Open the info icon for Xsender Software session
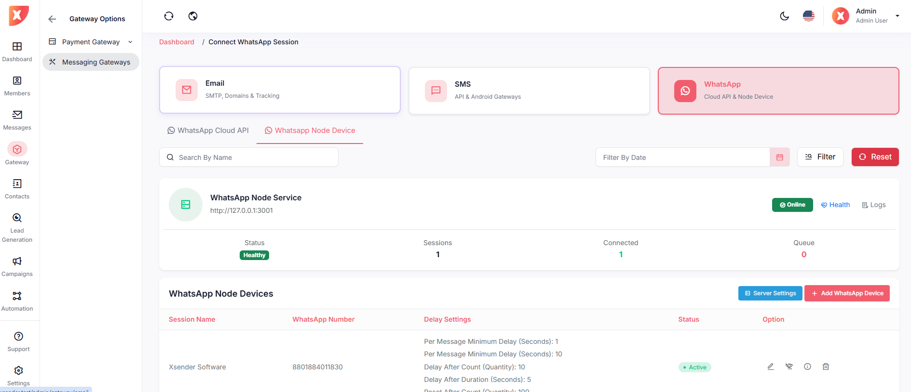The image size is (911, 392). point(807,366)
